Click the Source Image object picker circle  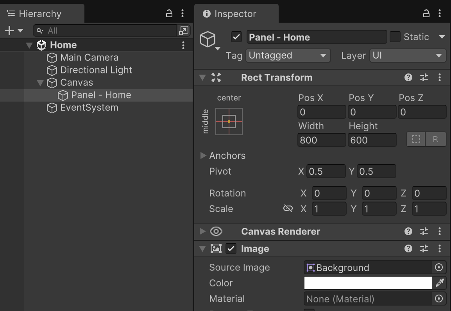[x=439, y=267]
